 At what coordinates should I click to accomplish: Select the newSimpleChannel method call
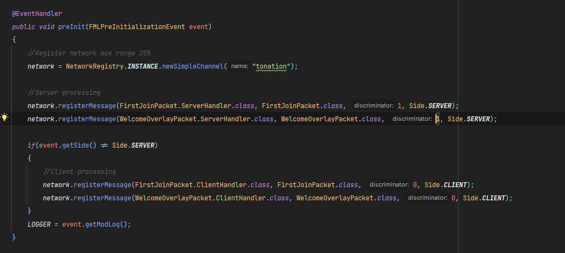(192, 66)
